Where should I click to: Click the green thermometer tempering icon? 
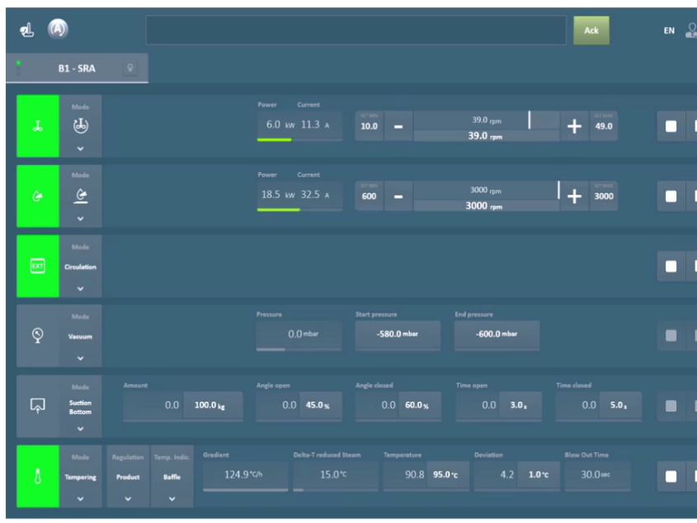point(38,476)
